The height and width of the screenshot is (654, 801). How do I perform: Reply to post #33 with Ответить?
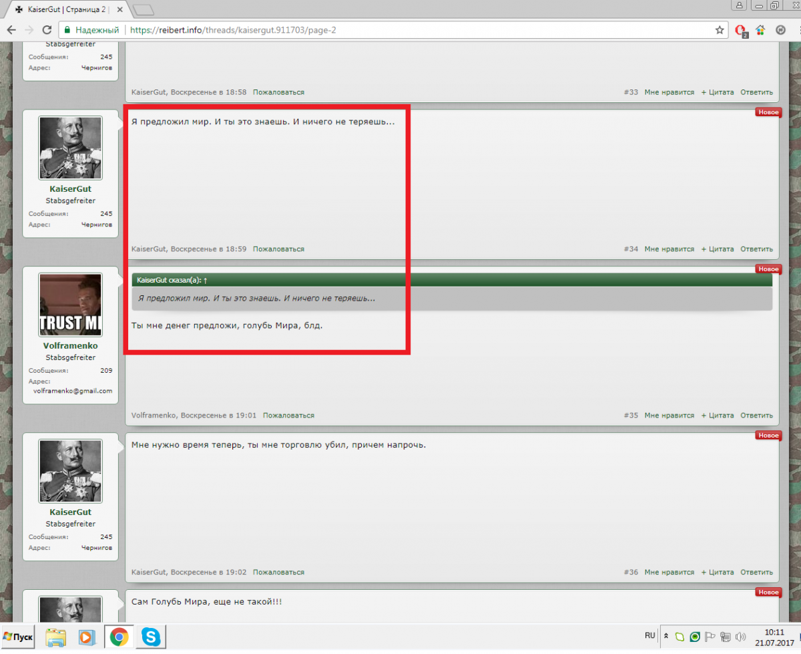pyautogui.click(x=756, y=92)
